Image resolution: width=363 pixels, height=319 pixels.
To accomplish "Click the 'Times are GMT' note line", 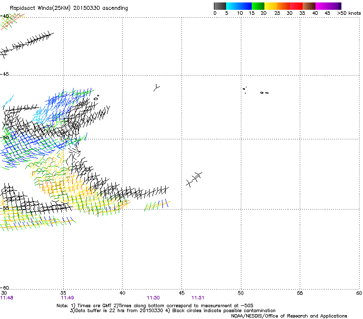I will (x=155, y=306).
